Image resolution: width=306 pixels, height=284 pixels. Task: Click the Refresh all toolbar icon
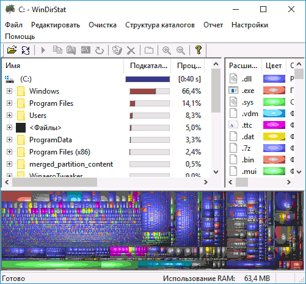click(x=26, y=50)
